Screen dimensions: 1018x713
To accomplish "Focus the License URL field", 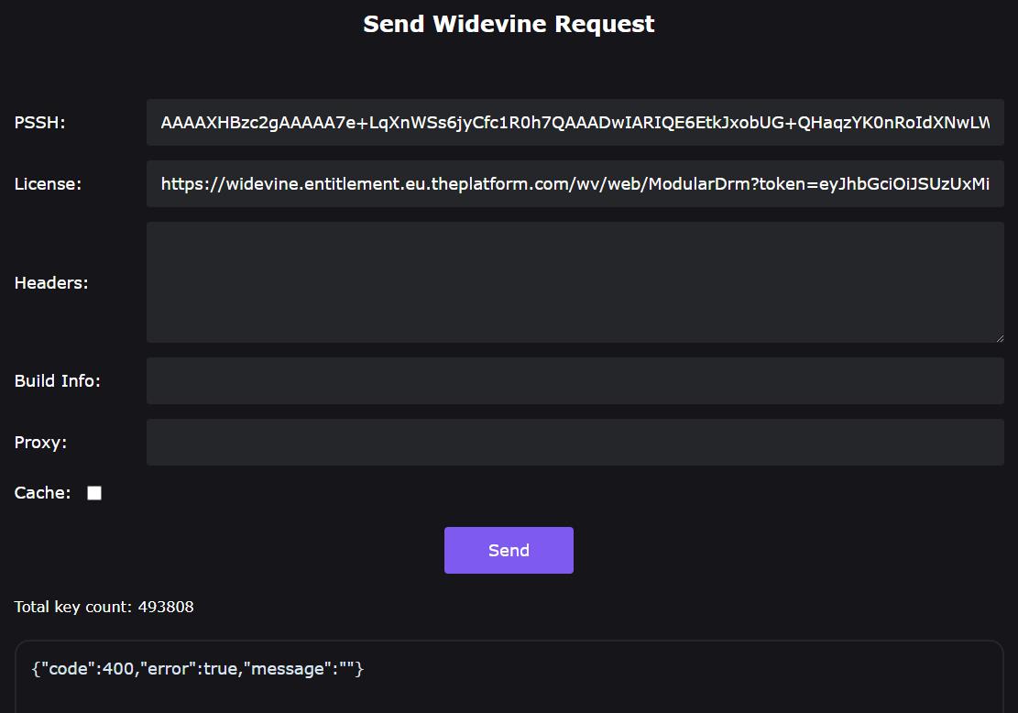I will 575,184.
